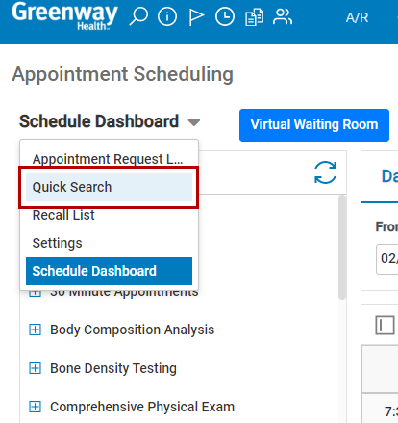Click the clock history icon
Image resolution: width=398 pixels, height=423 pixels.
(x=225, y=16)
